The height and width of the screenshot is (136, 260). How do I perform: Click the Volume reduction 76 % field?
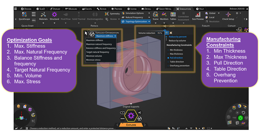tap(160, 33)
